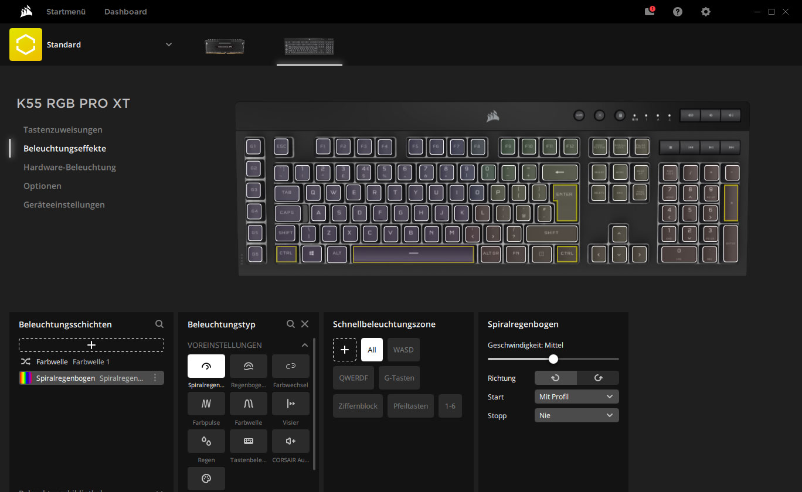
Task: Add a new quick lighting zone
Action: coord(345,350)
